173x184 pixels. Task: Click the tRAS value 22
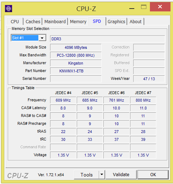[x=63, y=132]
